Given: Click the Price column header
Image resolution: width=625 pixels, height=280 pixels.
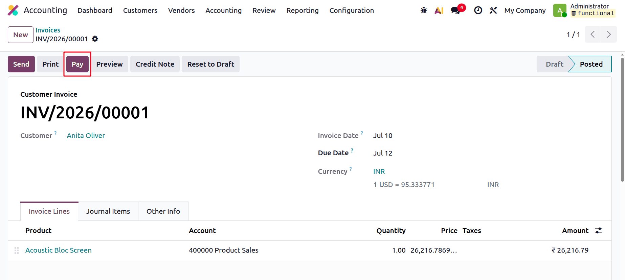Looking at the screenshot, I should pos(449,231).
